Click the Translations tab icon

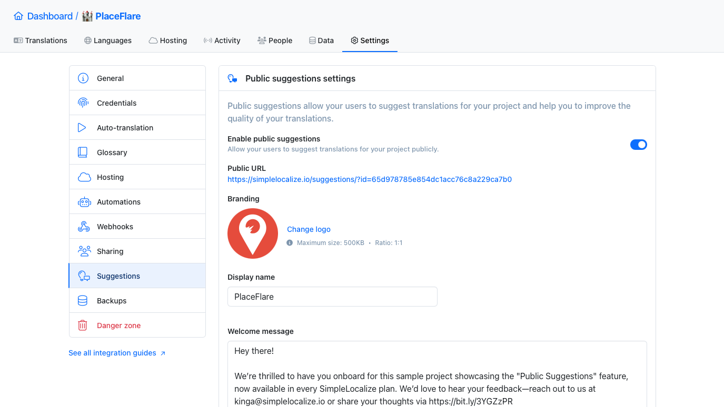[18, 40]
